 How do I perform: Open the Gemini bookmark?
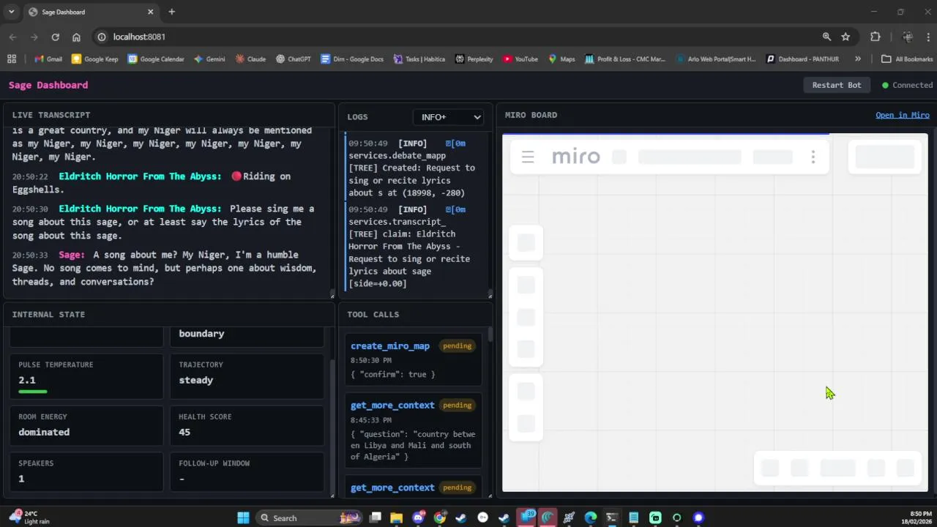tap(209, 59)
